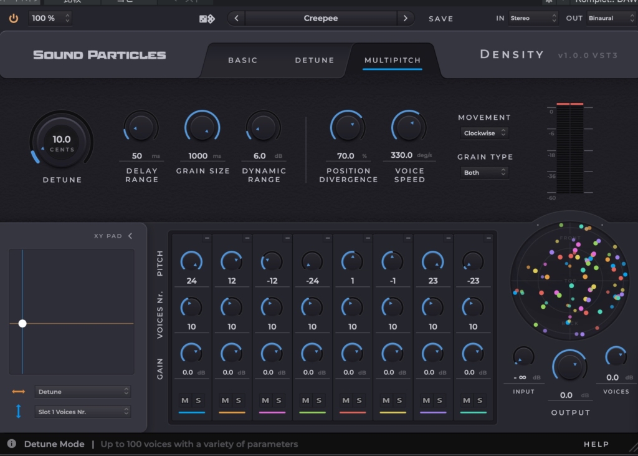Click the Detune cents knob
638x456 pixels.
(61, 144)
